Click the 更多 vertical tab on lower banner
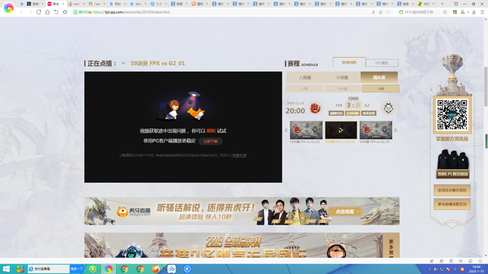Image resolution: width=488 pixels, height=274 pixels. [391, 245]
